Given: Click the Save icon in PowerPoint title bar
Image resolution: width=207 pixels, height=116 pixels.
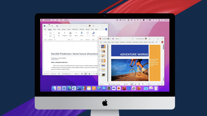Looking at the screenshot, I should point(113,39).
